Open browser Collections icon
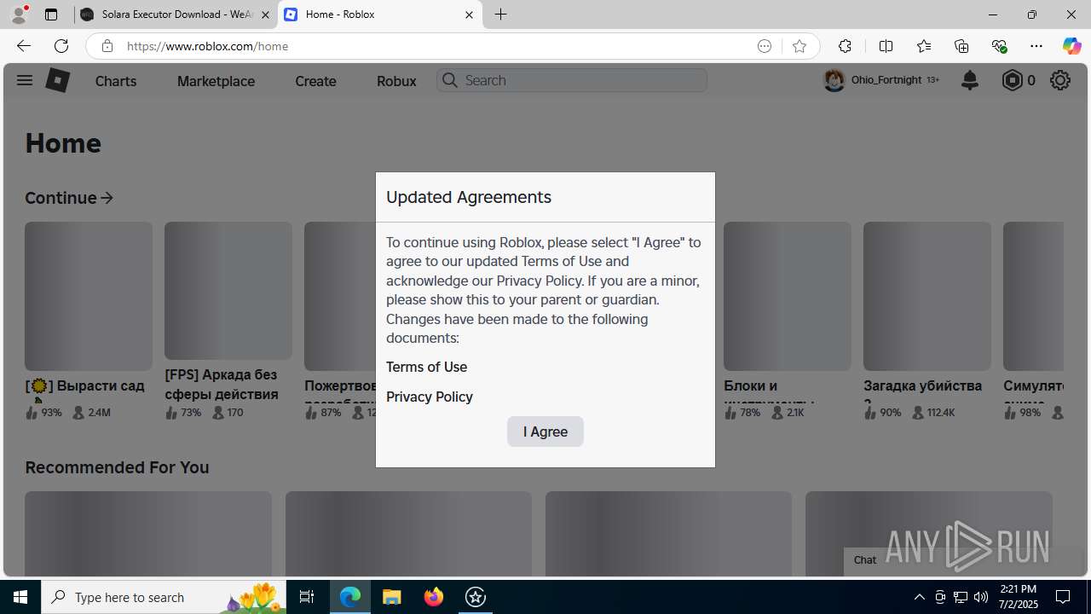The width and height of the screenshot is (1091, 614). [961, 46]
